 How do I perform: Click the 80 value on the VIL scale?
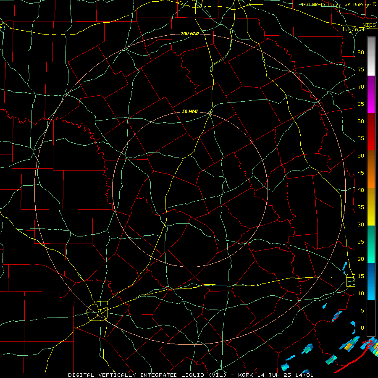point(361,52)
